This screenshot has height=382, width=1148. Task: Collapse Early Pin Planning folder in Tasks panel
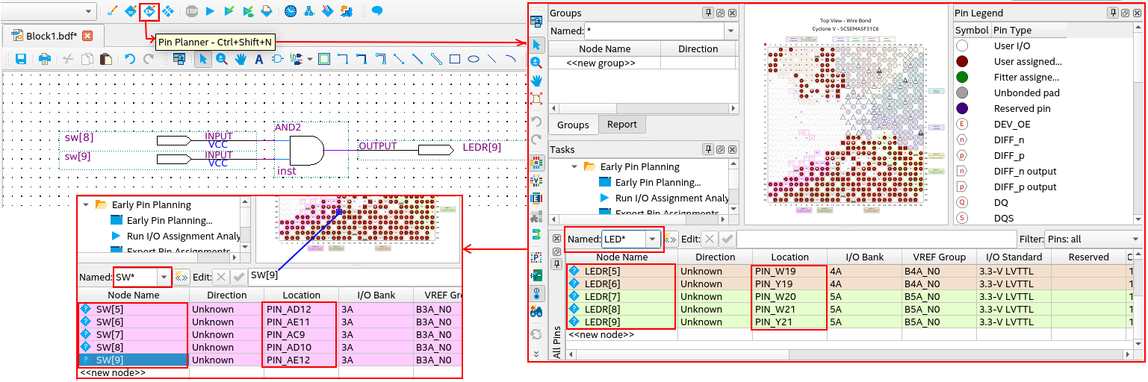coord(574,166)
